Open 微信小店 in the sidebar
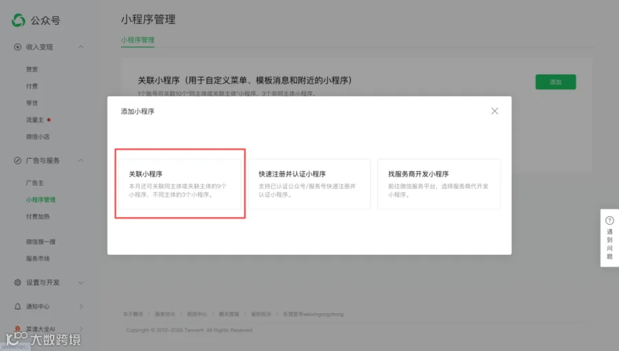 (38, 137)
